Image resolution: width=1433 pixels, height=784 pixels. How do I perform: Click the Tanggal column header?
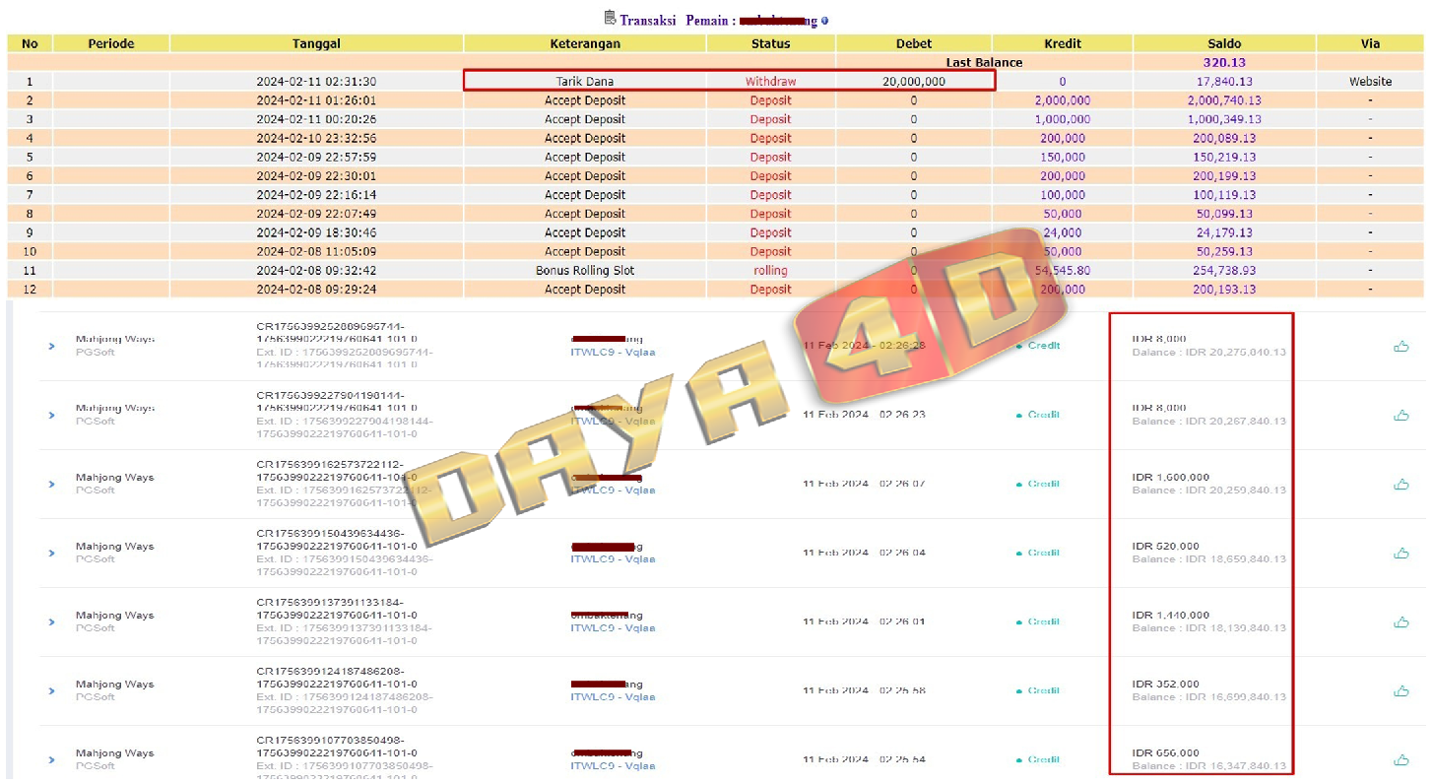coord(316,43)
